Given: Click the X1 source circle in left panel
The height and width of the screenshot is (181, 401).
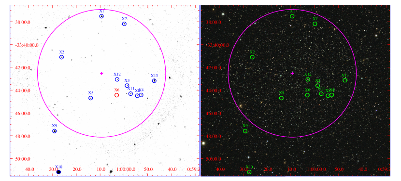Looking at the screenshot, I should click(x=101, y=16).
